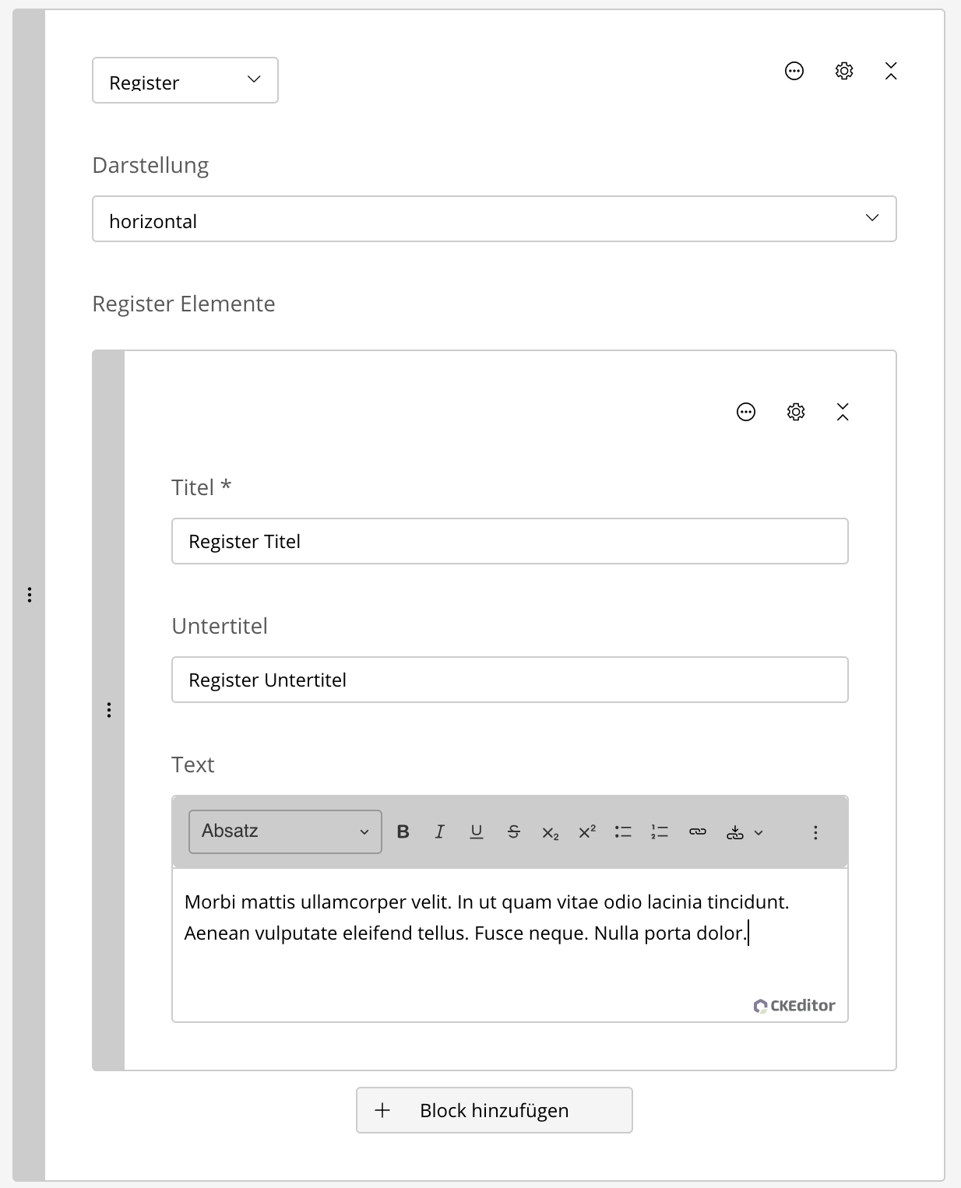Insert a bulleted list
This screenshot has width=961, height=1188.
point(623,831)
